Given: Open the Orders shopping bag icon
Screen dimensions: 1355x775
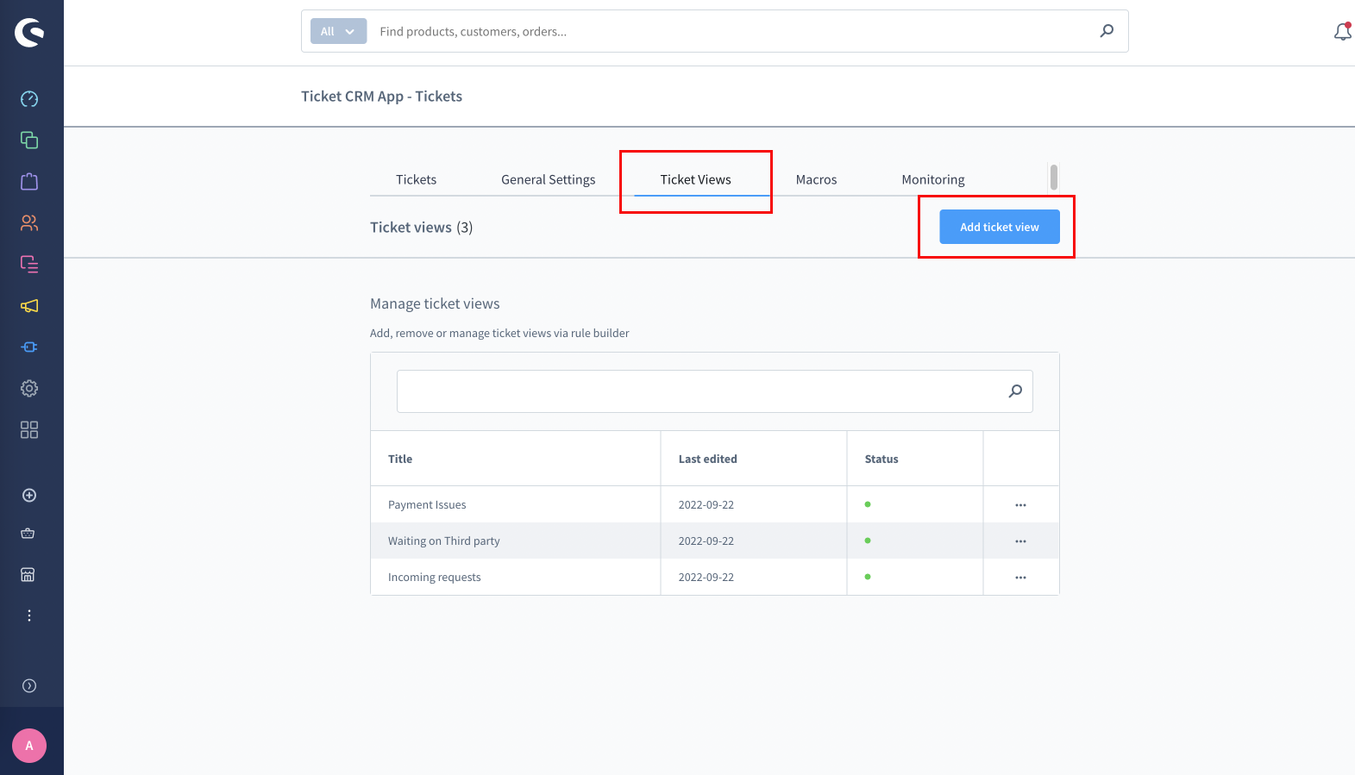Looking at the screenshot, I should (x=29, y=182).
